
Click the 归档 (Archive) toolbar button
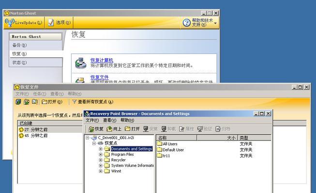pos(223,129)
